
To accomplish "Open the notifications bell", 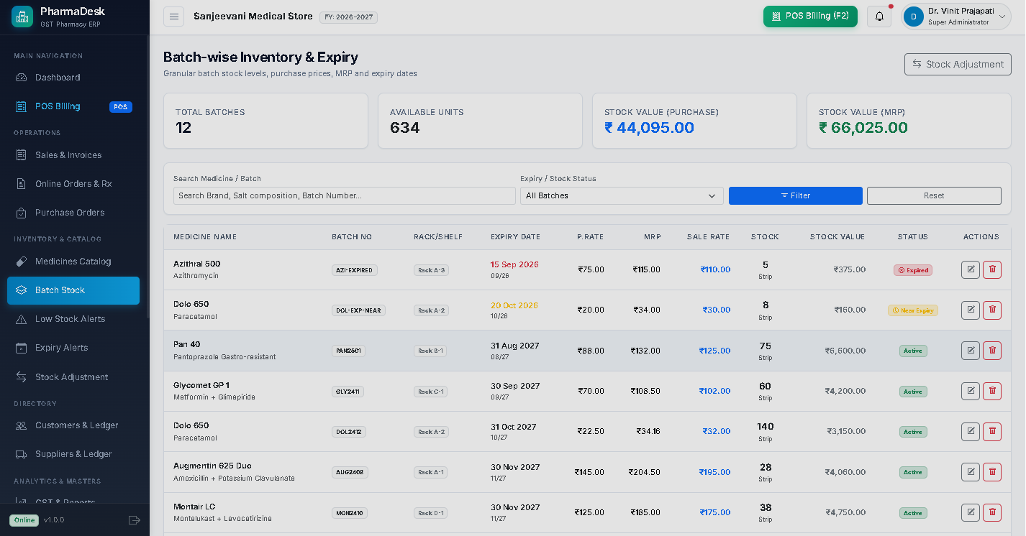I will pyautogui.click(x=879, y=17).
